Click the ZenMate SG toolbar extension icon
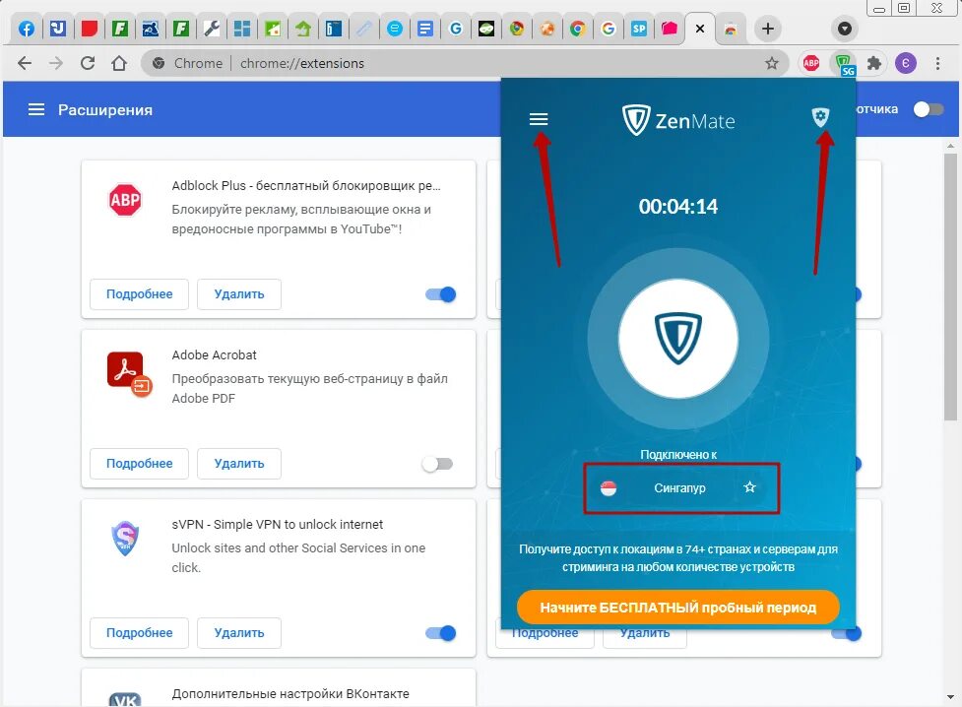Screen dimensions: 962x707 coord(844,63)
